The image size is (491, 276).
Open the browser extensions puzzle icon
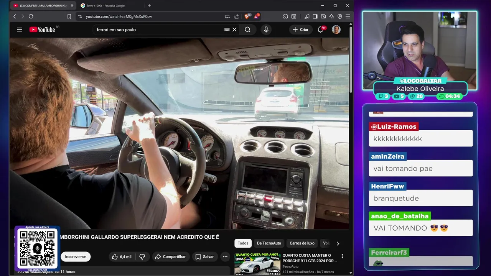pyautogui.click(x=285, y=16)
